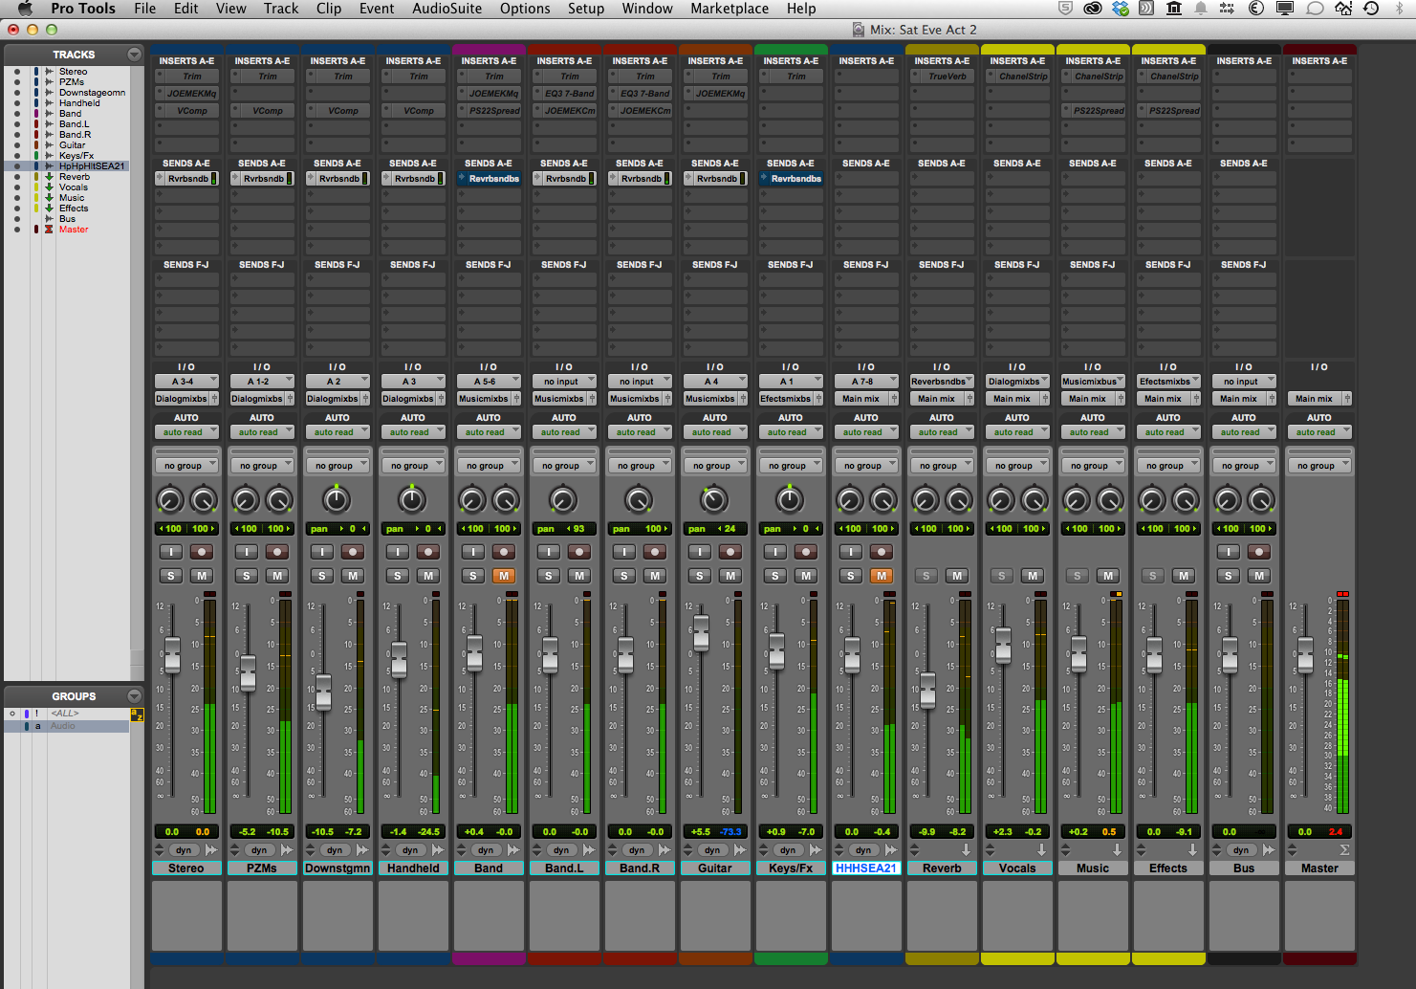
Task: Open Time Machine menu bar icon
Action: pyautogui.click(x=1372, y=9)
